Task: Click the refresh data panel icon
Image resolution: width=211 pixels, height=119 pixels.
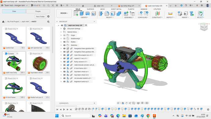Action: (x=44, y=6)
